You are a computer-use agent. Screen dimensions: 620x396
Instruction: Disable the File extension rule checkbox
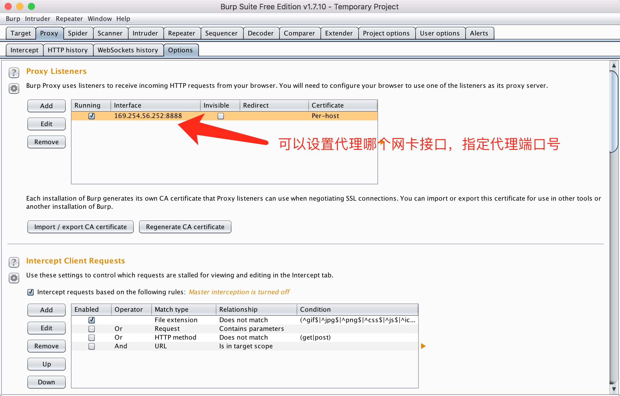point(92,320)
